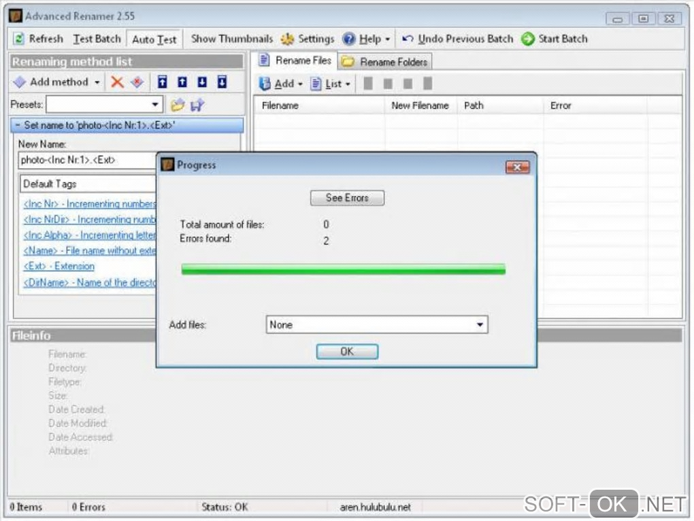Switch to the Rename Files tab
The image size is (694, 521).
(x=295, y=60)
